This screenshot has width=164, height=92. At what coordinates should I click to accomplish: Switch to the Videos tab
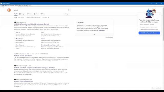29,14
